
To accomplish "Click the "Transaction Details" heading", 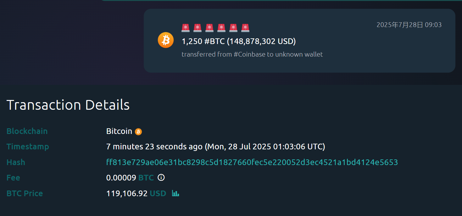I will (68, 105).
